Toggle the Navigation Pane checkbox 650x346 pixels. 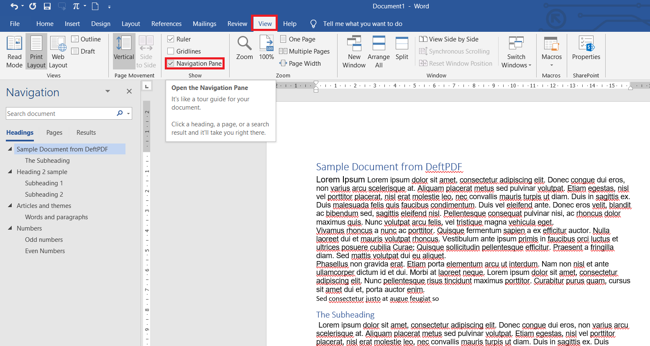pos(171,64)
